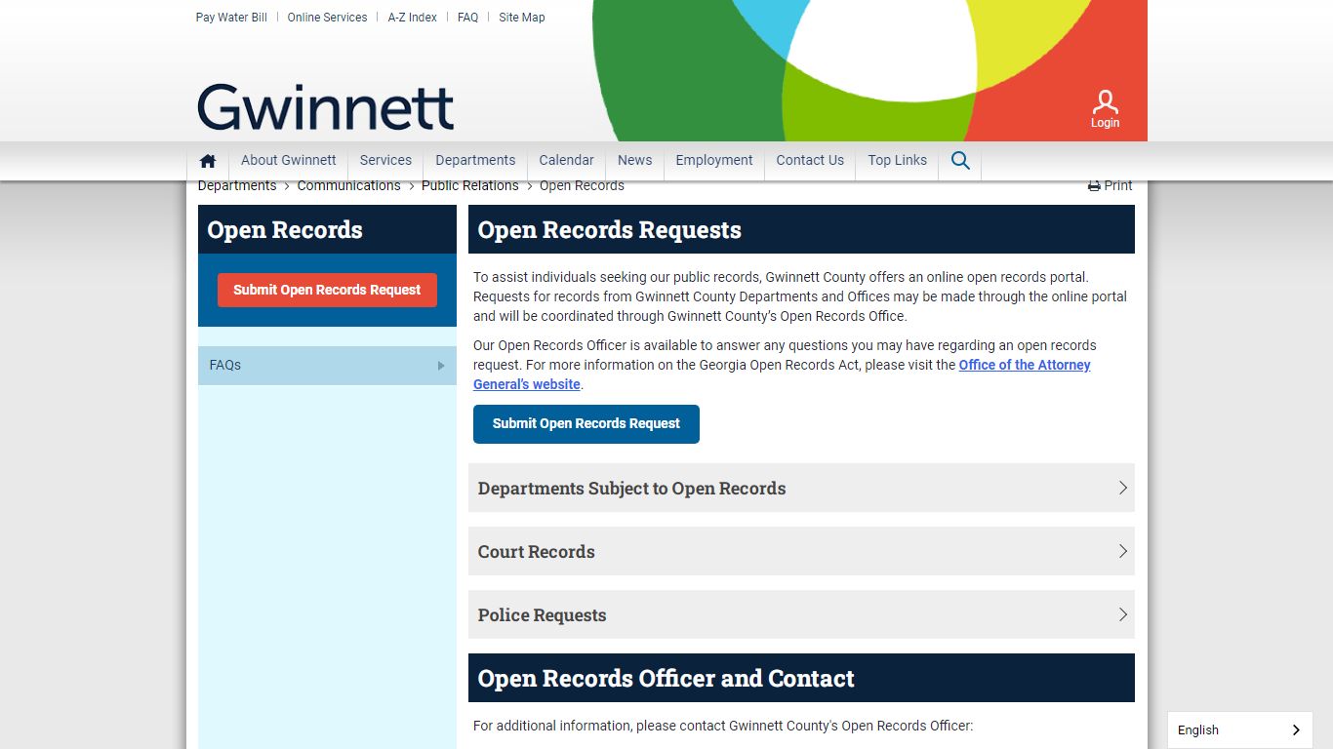Click the Login user icon
Screen dimensions: 1333x749
tap(1105, 109)
